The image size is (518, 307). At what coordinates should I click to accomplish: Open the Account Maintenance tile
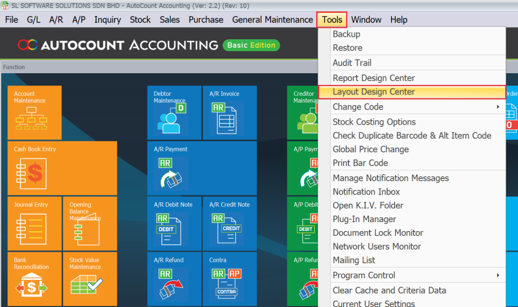(34, 113)
